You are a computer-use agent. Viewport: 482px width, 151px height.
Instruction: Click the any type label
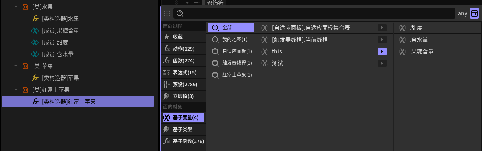[463, 14]
